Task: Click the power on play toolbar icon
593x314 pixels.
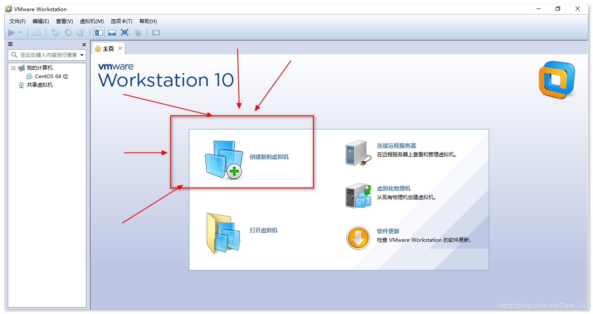Action: click(12, 32)
